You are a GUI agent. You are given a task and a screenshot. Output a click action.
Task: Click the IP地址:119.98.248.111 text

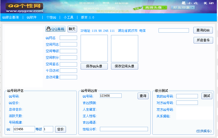[97, 31]
